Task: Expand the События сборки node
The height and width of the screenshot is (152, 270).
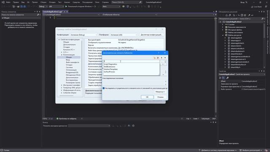Action: tap(62, 93)
